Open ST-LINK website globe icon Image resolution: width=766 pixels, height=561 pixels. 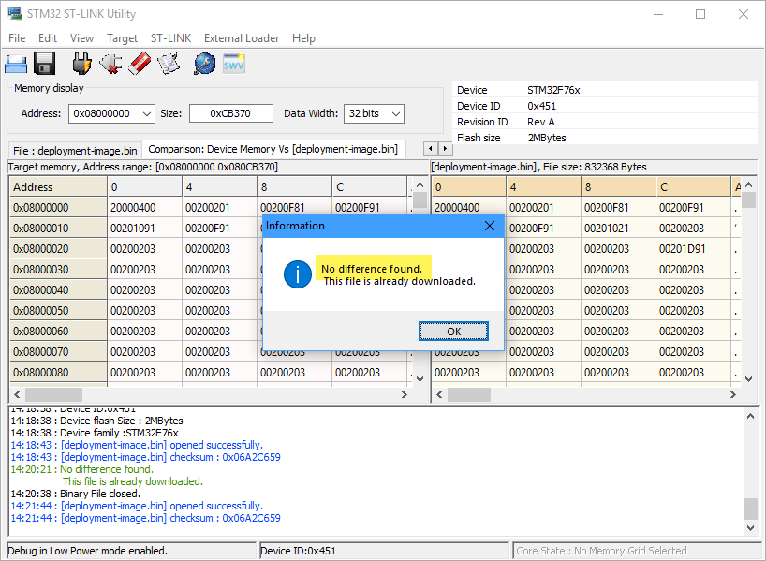(x=204, y=64)
